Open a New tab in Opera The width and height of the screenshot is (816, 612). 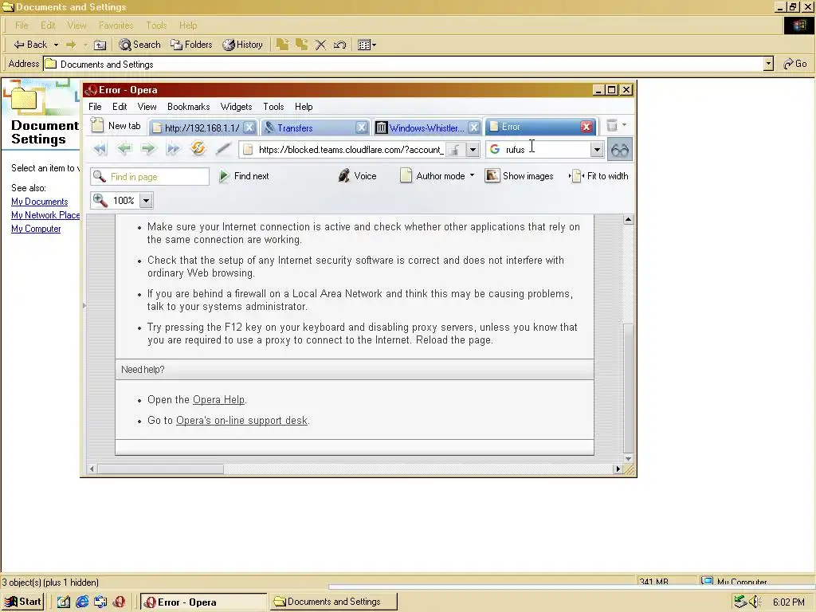(116, 125)
